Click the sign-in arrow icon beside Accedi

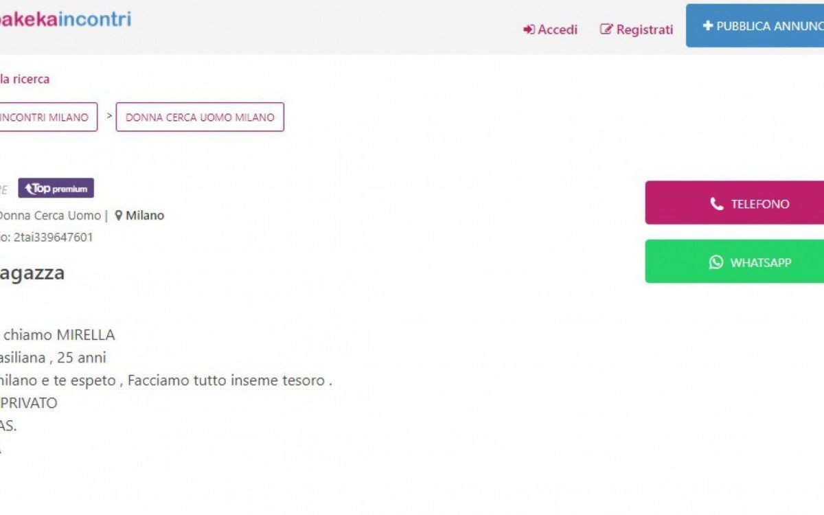coord(529,30)
